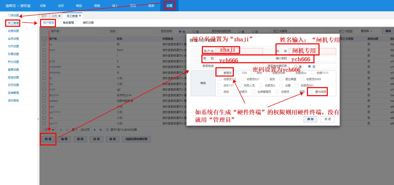Screen dimensions: 394x185
Task: Check the 测试 role checkbox
Action: tap(220, 92)
